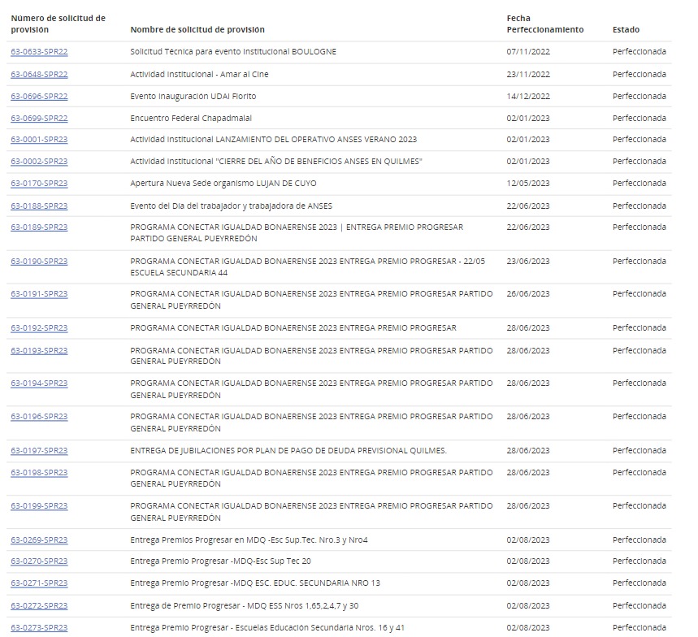Click request link 63-0269-SPR23
698x637 pixels.
pyautogui.click(x=39, y=539)
